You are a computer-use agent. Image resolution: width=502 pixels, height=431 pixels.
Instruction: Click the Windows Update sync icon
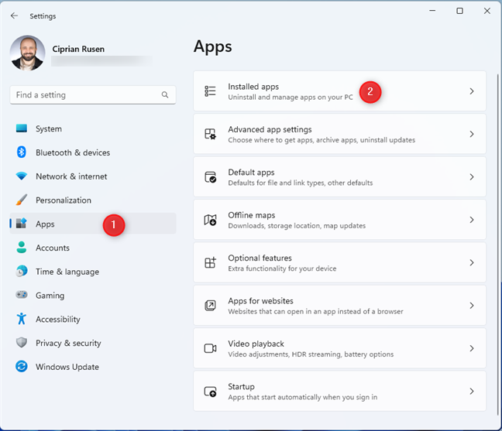click(x=22, y=367)
